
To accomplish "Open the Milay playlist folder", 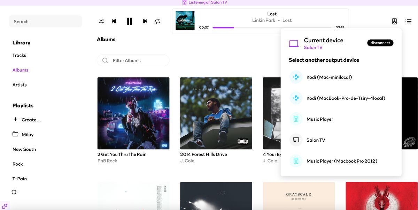I will tap(28, 134).
